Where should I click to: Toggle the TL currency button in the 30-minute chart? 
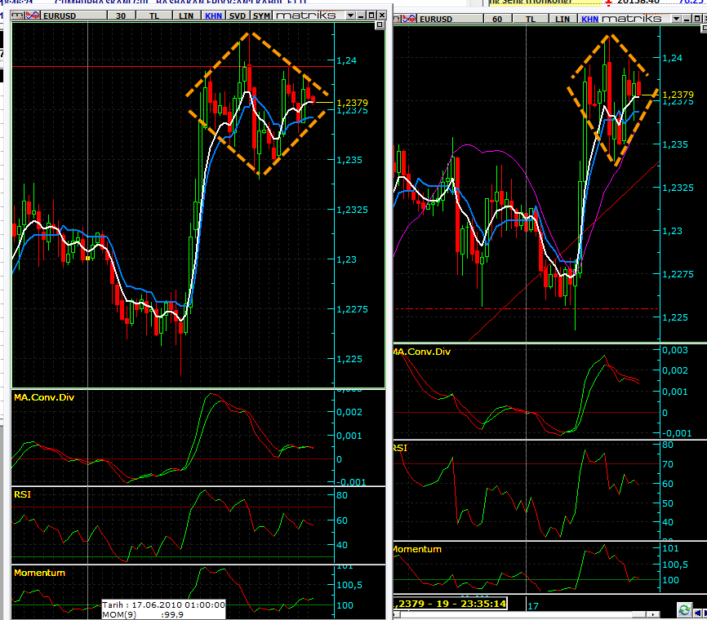154,15
